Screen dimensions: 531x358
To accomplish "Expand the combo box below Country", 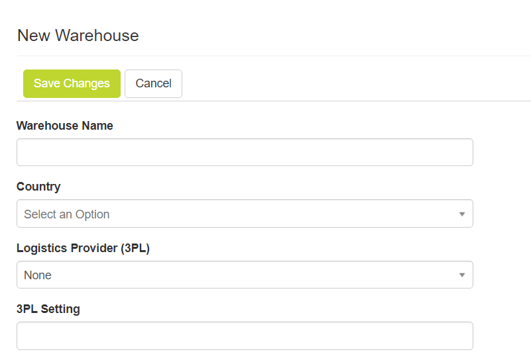I will (x=245, y=214).
